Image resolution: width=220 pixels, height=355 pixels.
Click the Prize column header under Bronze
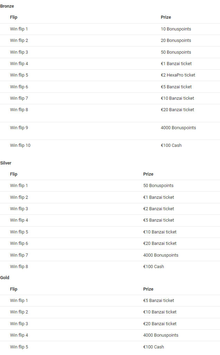click(x=166, y=17)
